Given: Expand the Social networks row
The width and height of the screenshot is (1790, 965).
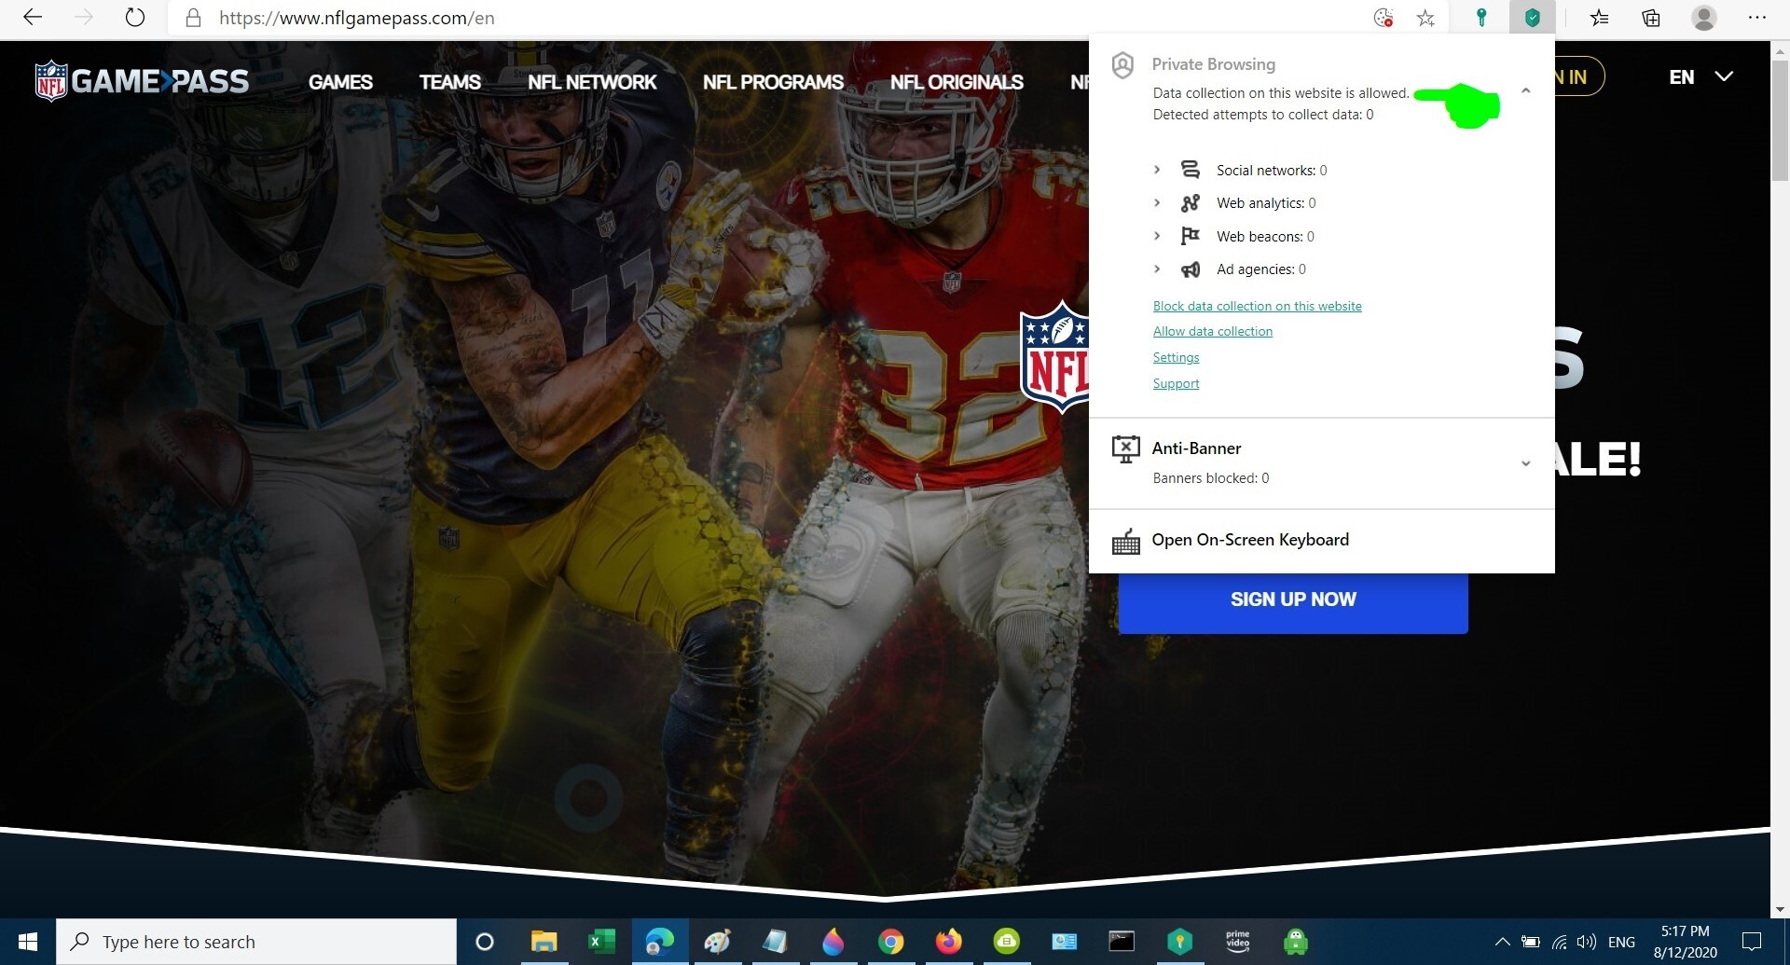Looking at the screenshot, I should [1157, 170].
